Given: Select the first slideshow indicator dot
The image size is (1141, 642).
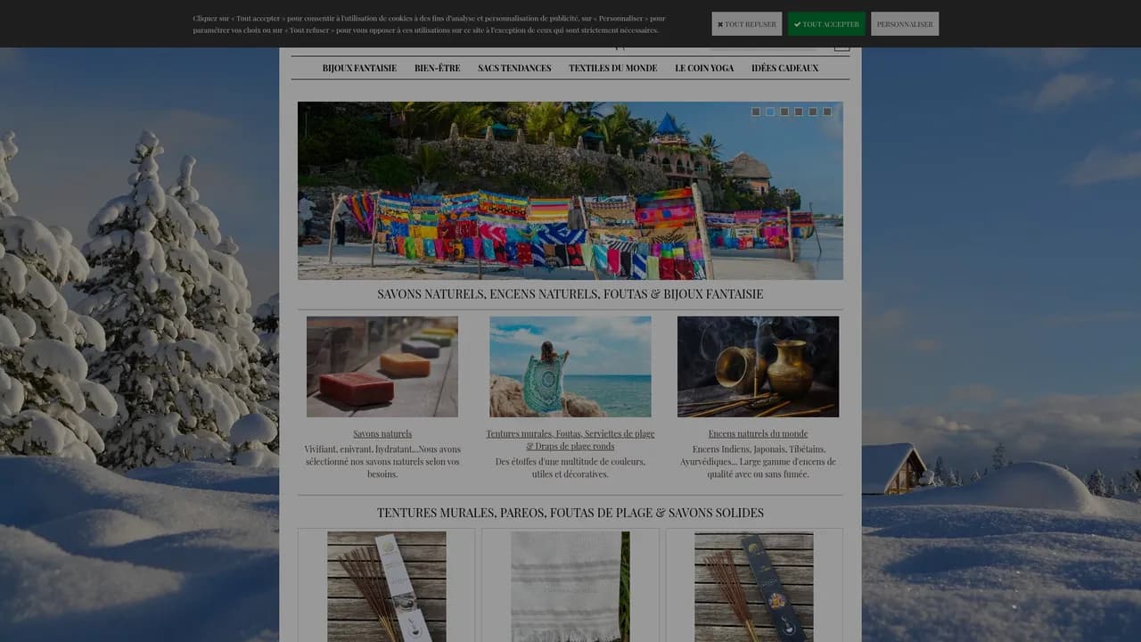Looking at the screenshot, I should pos(756,111).
